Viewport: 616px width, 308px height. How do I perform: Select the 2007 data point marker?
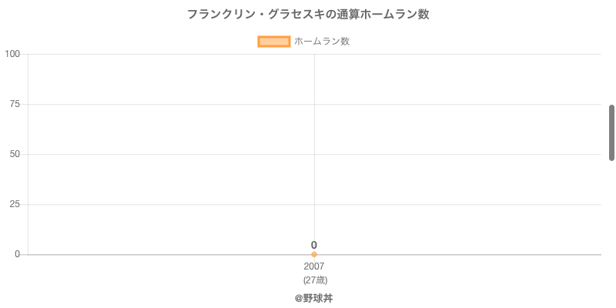click(314, 254)
